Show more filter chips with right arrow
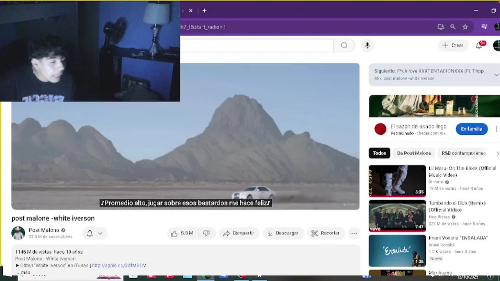This screenshot has height=281, width=500. (x=497, y=153)
